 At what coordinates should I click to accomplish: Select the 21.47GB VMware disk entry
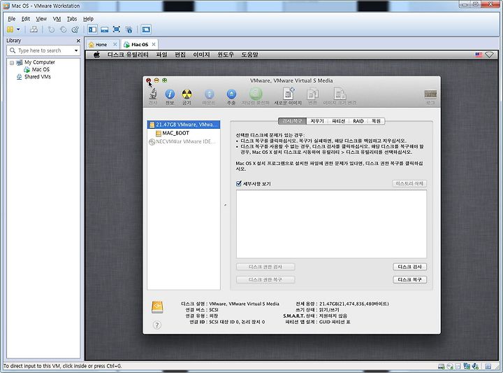(x=184, y=125)
